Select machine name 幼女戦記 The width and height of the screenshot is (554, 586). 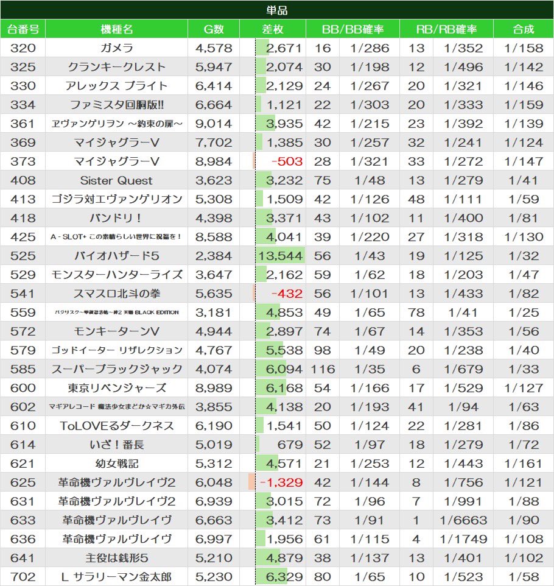pos(116,463)
